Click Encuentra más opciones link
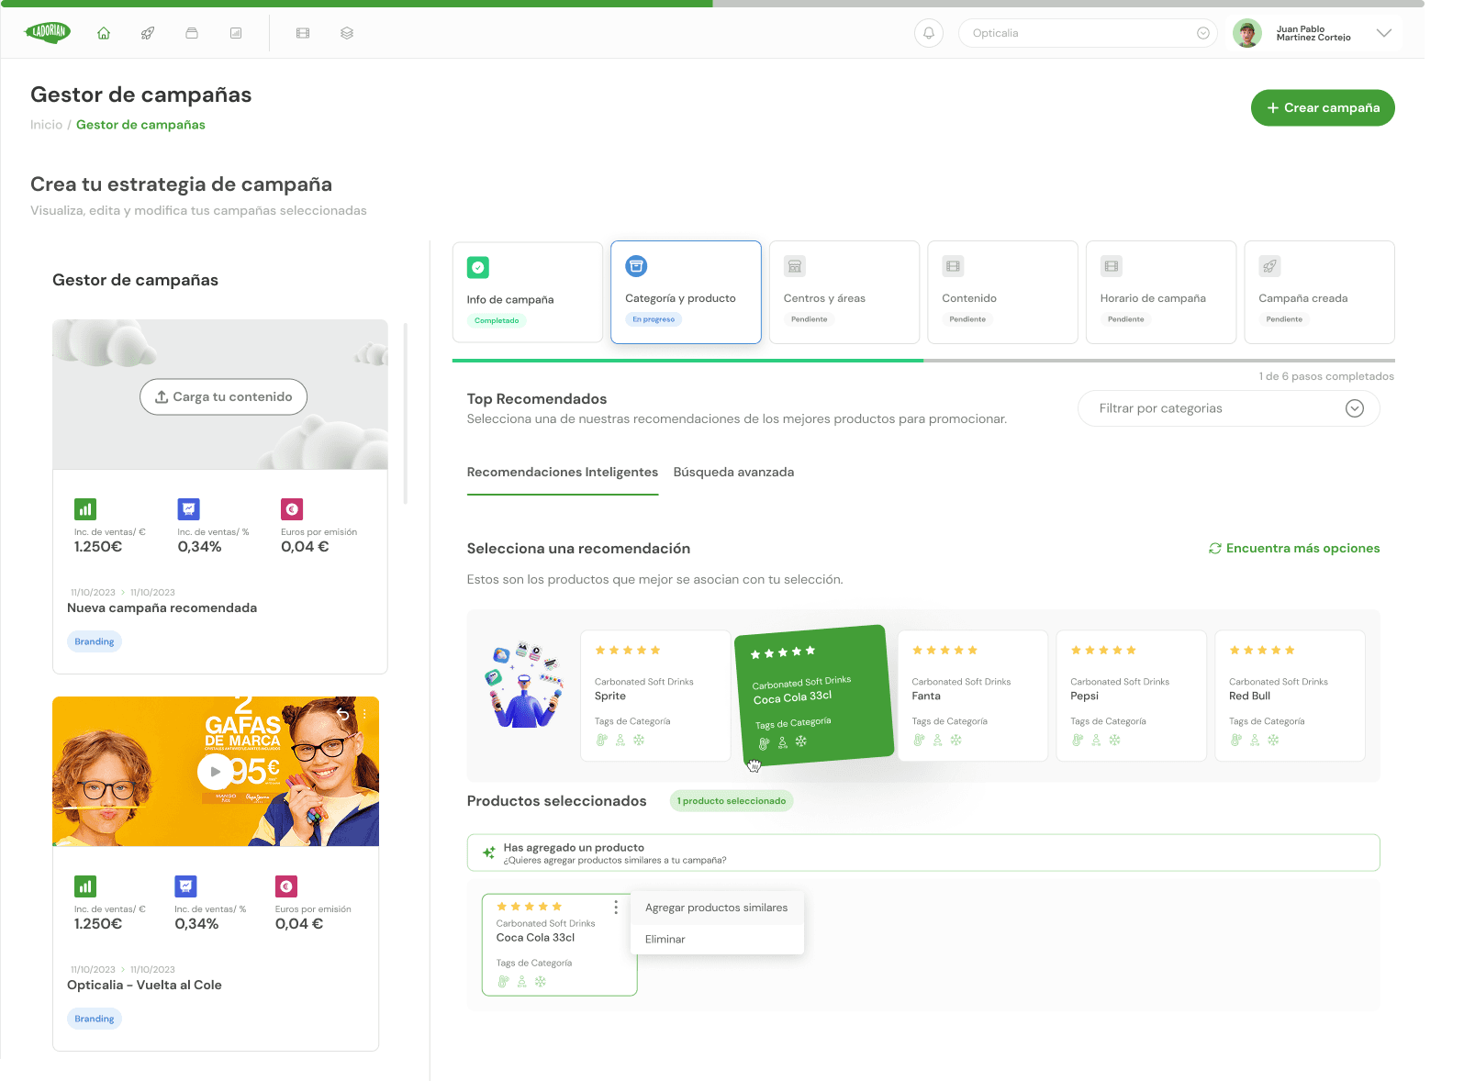The height and width of the screenshot is (1081, 1464). (x=1294, y=548)
